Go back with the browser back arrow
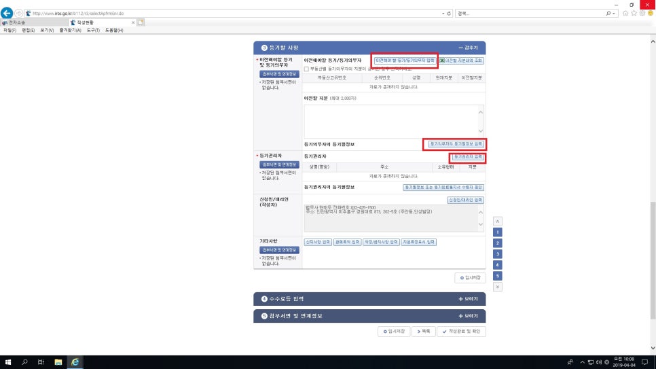 pyautogui.click(x=7, y=13)
